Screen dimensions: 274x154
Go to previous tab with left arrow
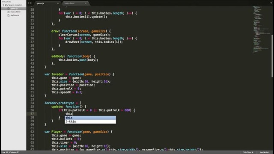coord(29,3)
